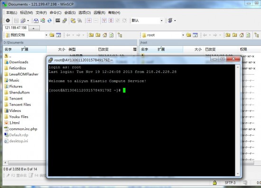261x188 pixels.
Task: Select the common.inc.php file
Action: pyautogui.click(x=21, y=129)
